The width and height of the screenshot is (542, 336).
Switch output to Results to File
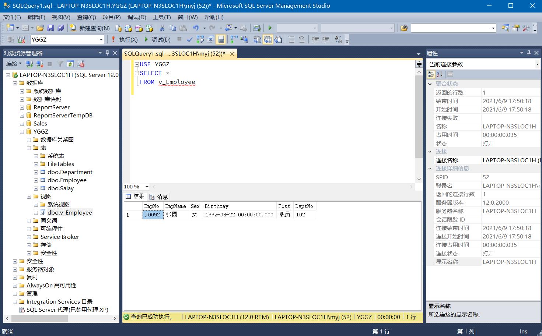[x=278, y=39]
